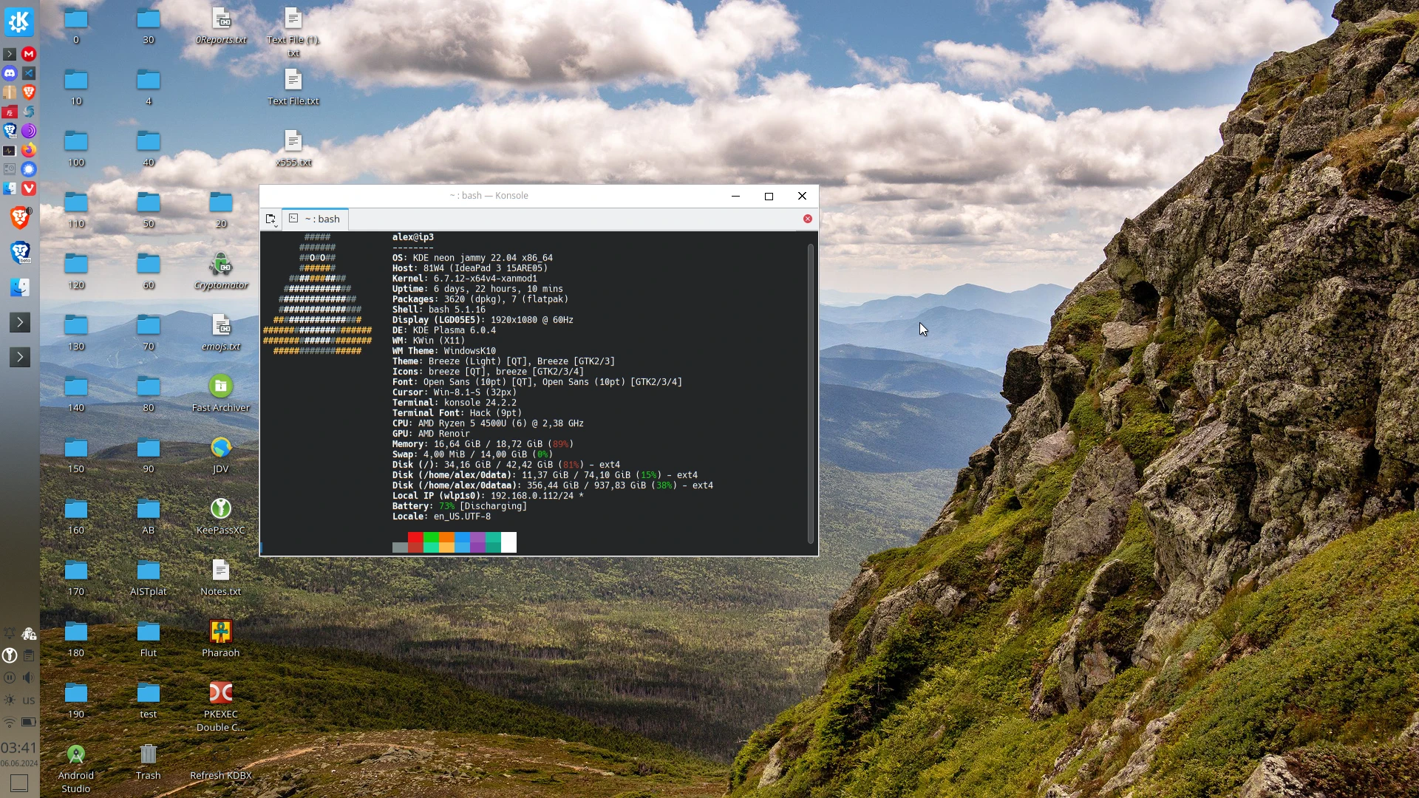Open Vivaldi browser from the panel
This screenshot has width=1419, height=798.
point(29,188)
